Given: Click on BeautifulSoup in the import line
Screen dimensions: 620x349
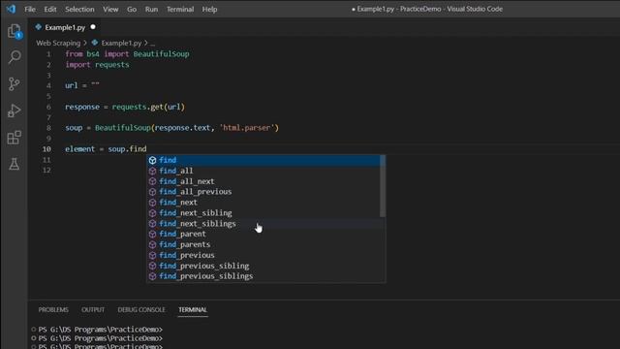Looking at the screenshot, I should coord(162,54).
